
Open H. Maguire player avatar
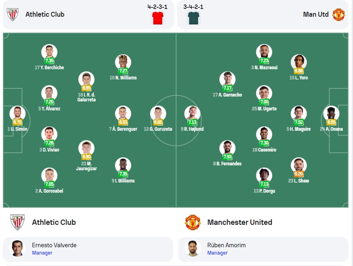point(298,114)
